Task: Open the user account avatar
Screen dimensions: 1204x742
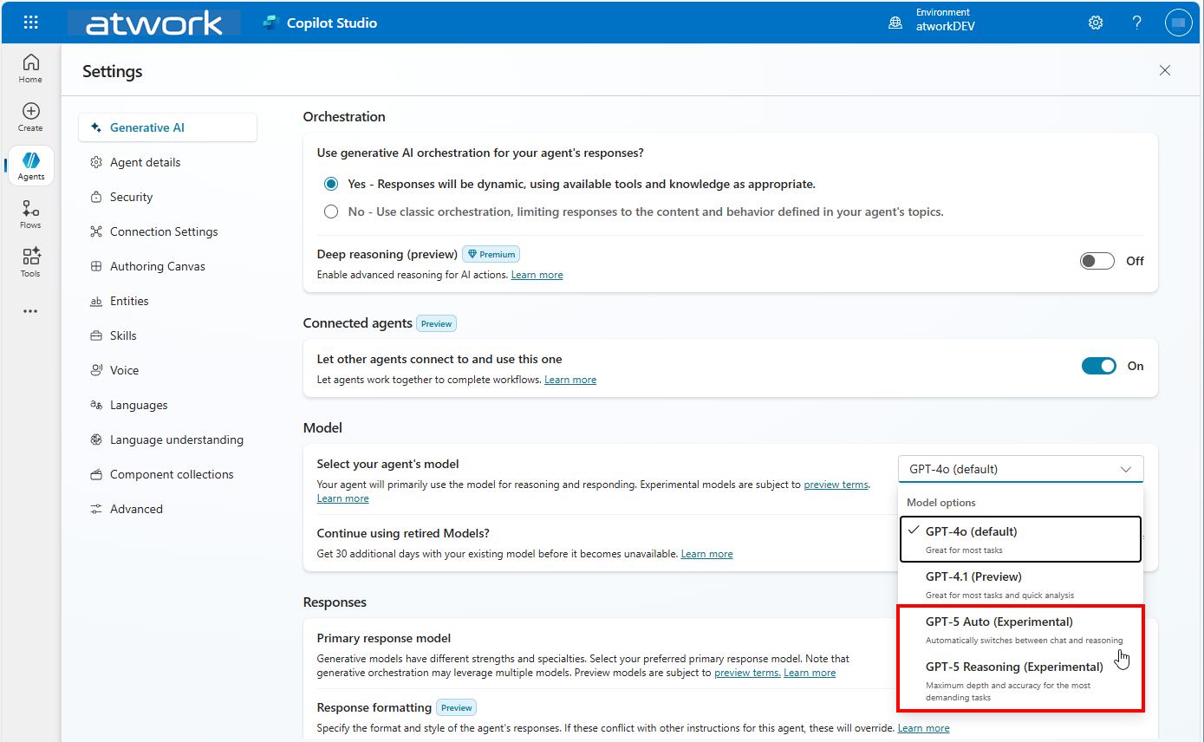Action: click(1177, 23)
